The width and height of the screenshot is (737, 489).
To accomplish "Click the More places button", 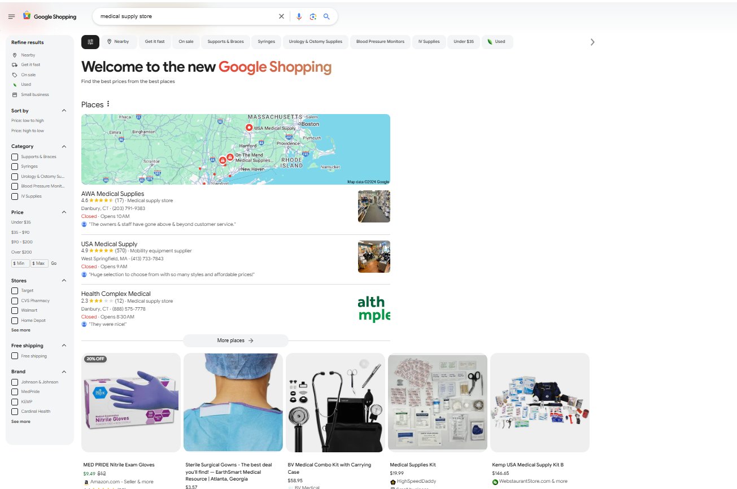I will (236, 340).
